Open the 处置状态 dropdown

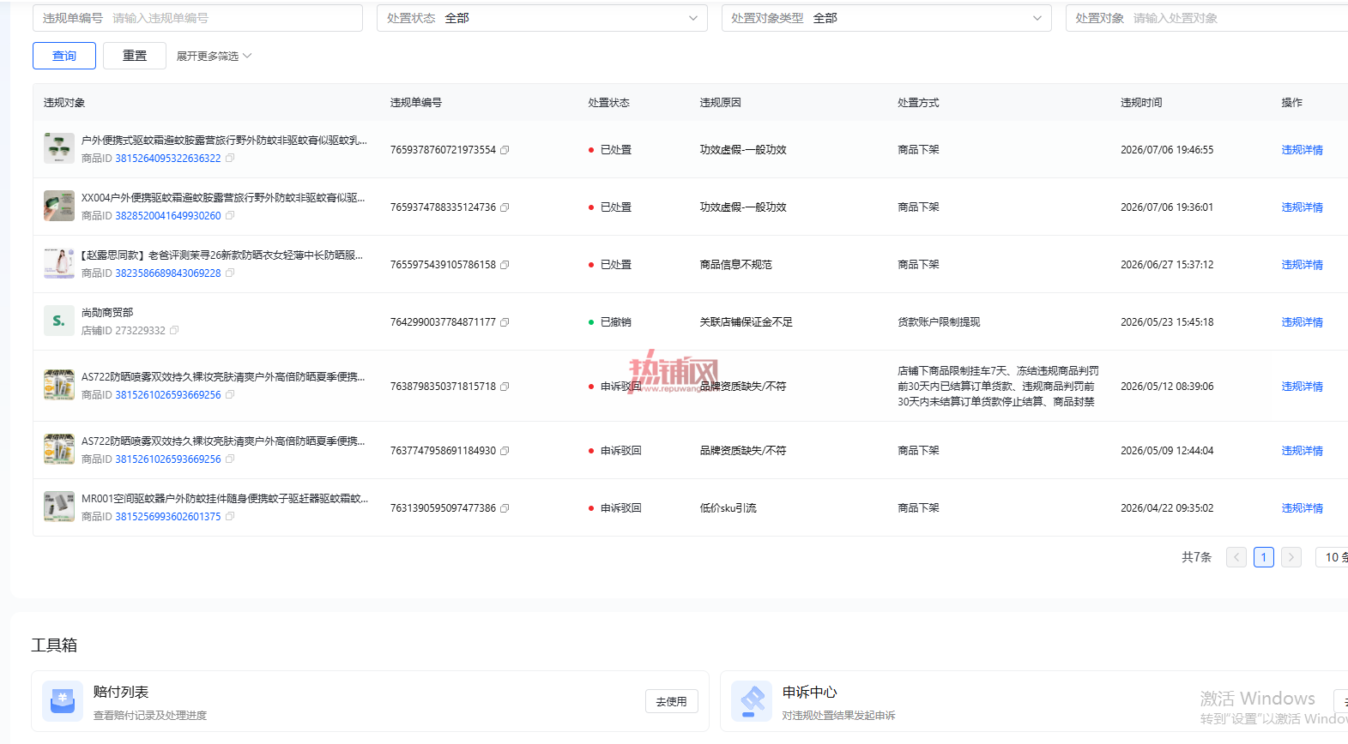click(542, 18)
